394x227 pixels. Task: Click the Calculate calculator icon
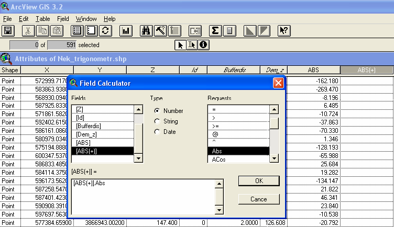point(229,31)
